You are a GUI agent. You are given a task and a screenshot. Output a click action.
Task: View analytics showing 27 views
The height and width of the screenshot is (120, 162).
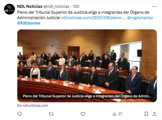(117, 114)
